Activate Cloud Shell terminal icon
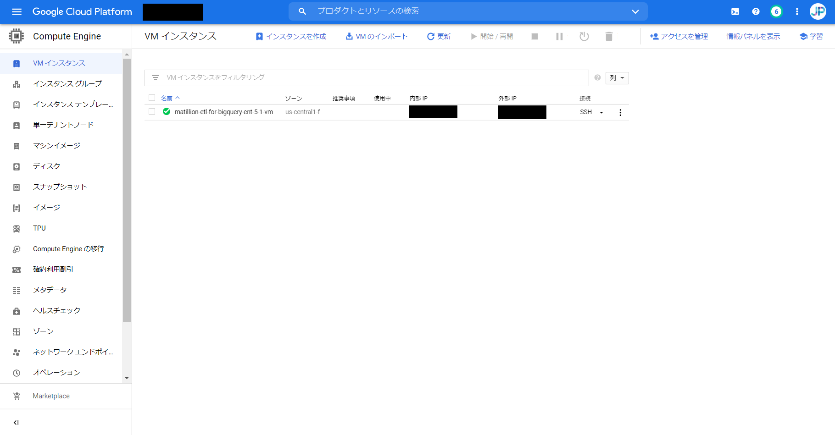This screenshot has width=835, height=435. [735, 12]
